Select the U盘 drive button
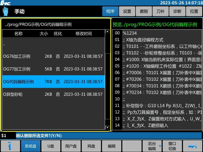 51,146
